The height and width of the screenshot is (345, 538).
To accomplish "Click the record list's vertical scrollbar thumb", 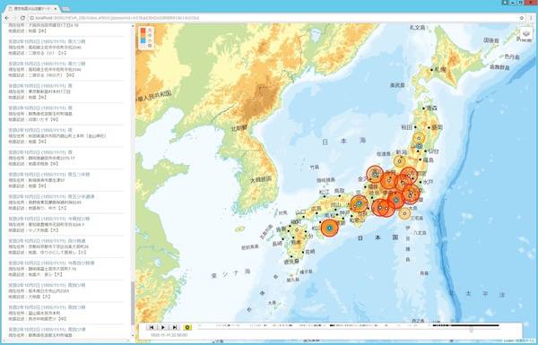I will tap(133, 303).
